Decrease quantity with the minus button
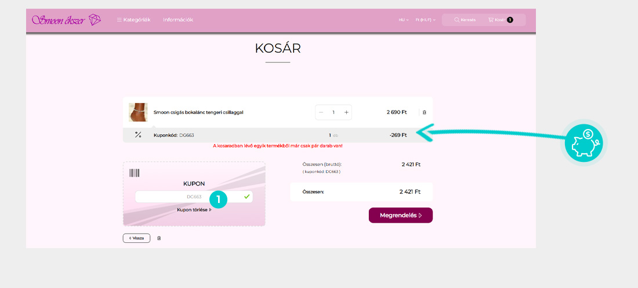Image resolution: width=638 pixels, height=288 pixels. point(321,112)
